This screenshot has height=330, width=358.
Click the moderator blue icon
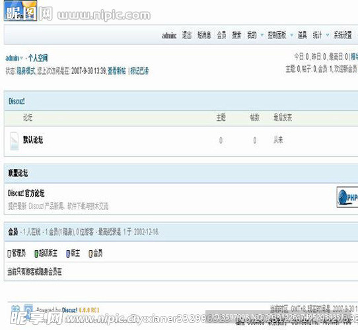coord(68,254)
